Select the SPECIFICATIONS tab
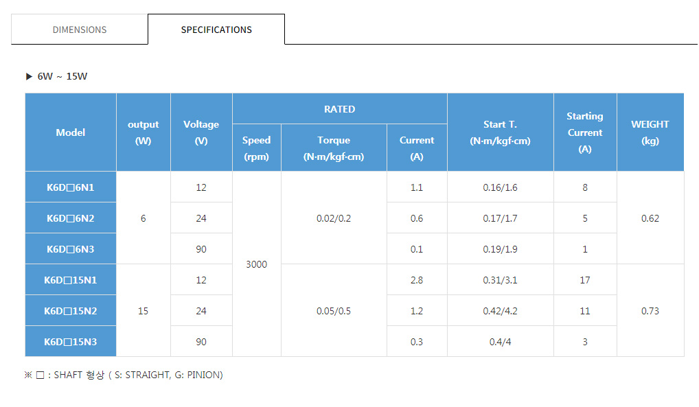699x407 pixels. coord(216,30)
